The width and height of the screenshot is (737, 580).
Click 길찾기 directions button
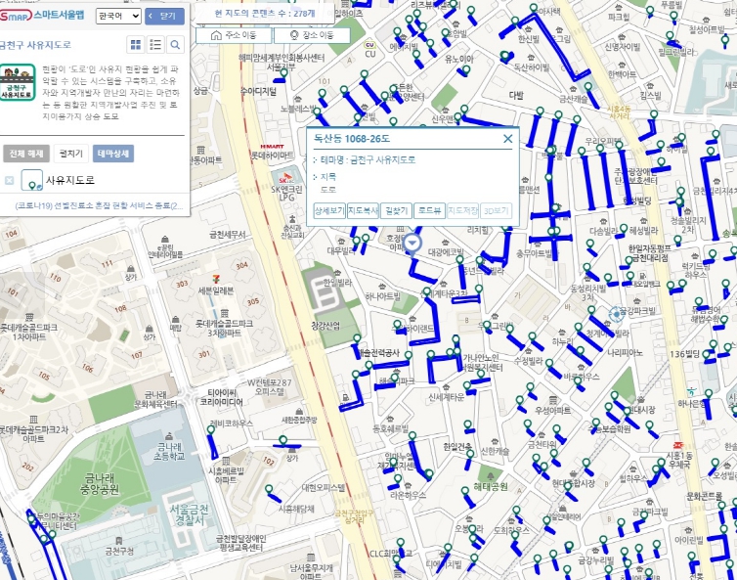point(397,210)
